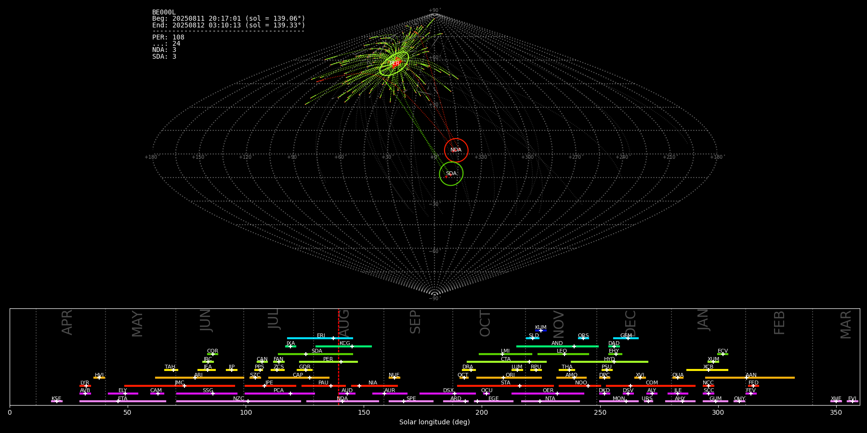Click the 'PER: 108' count entry
Screen dimensions: 867x433
pyautogui.click(x=168, y=38)
